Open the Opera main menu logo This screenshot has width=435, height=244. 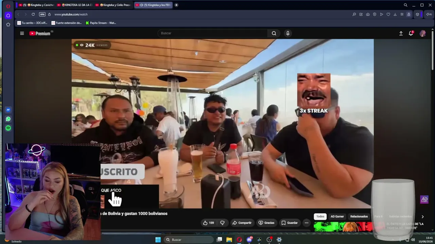pyautogui.click(x=8, y=6)
